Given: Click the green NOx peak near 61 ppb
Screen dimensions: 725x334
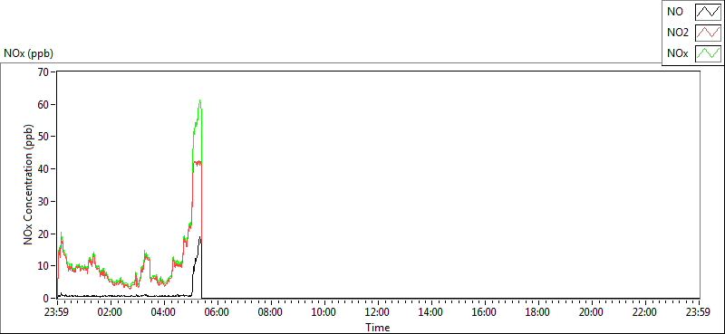Looking at the screenshot, I should [x=199, y=101].
